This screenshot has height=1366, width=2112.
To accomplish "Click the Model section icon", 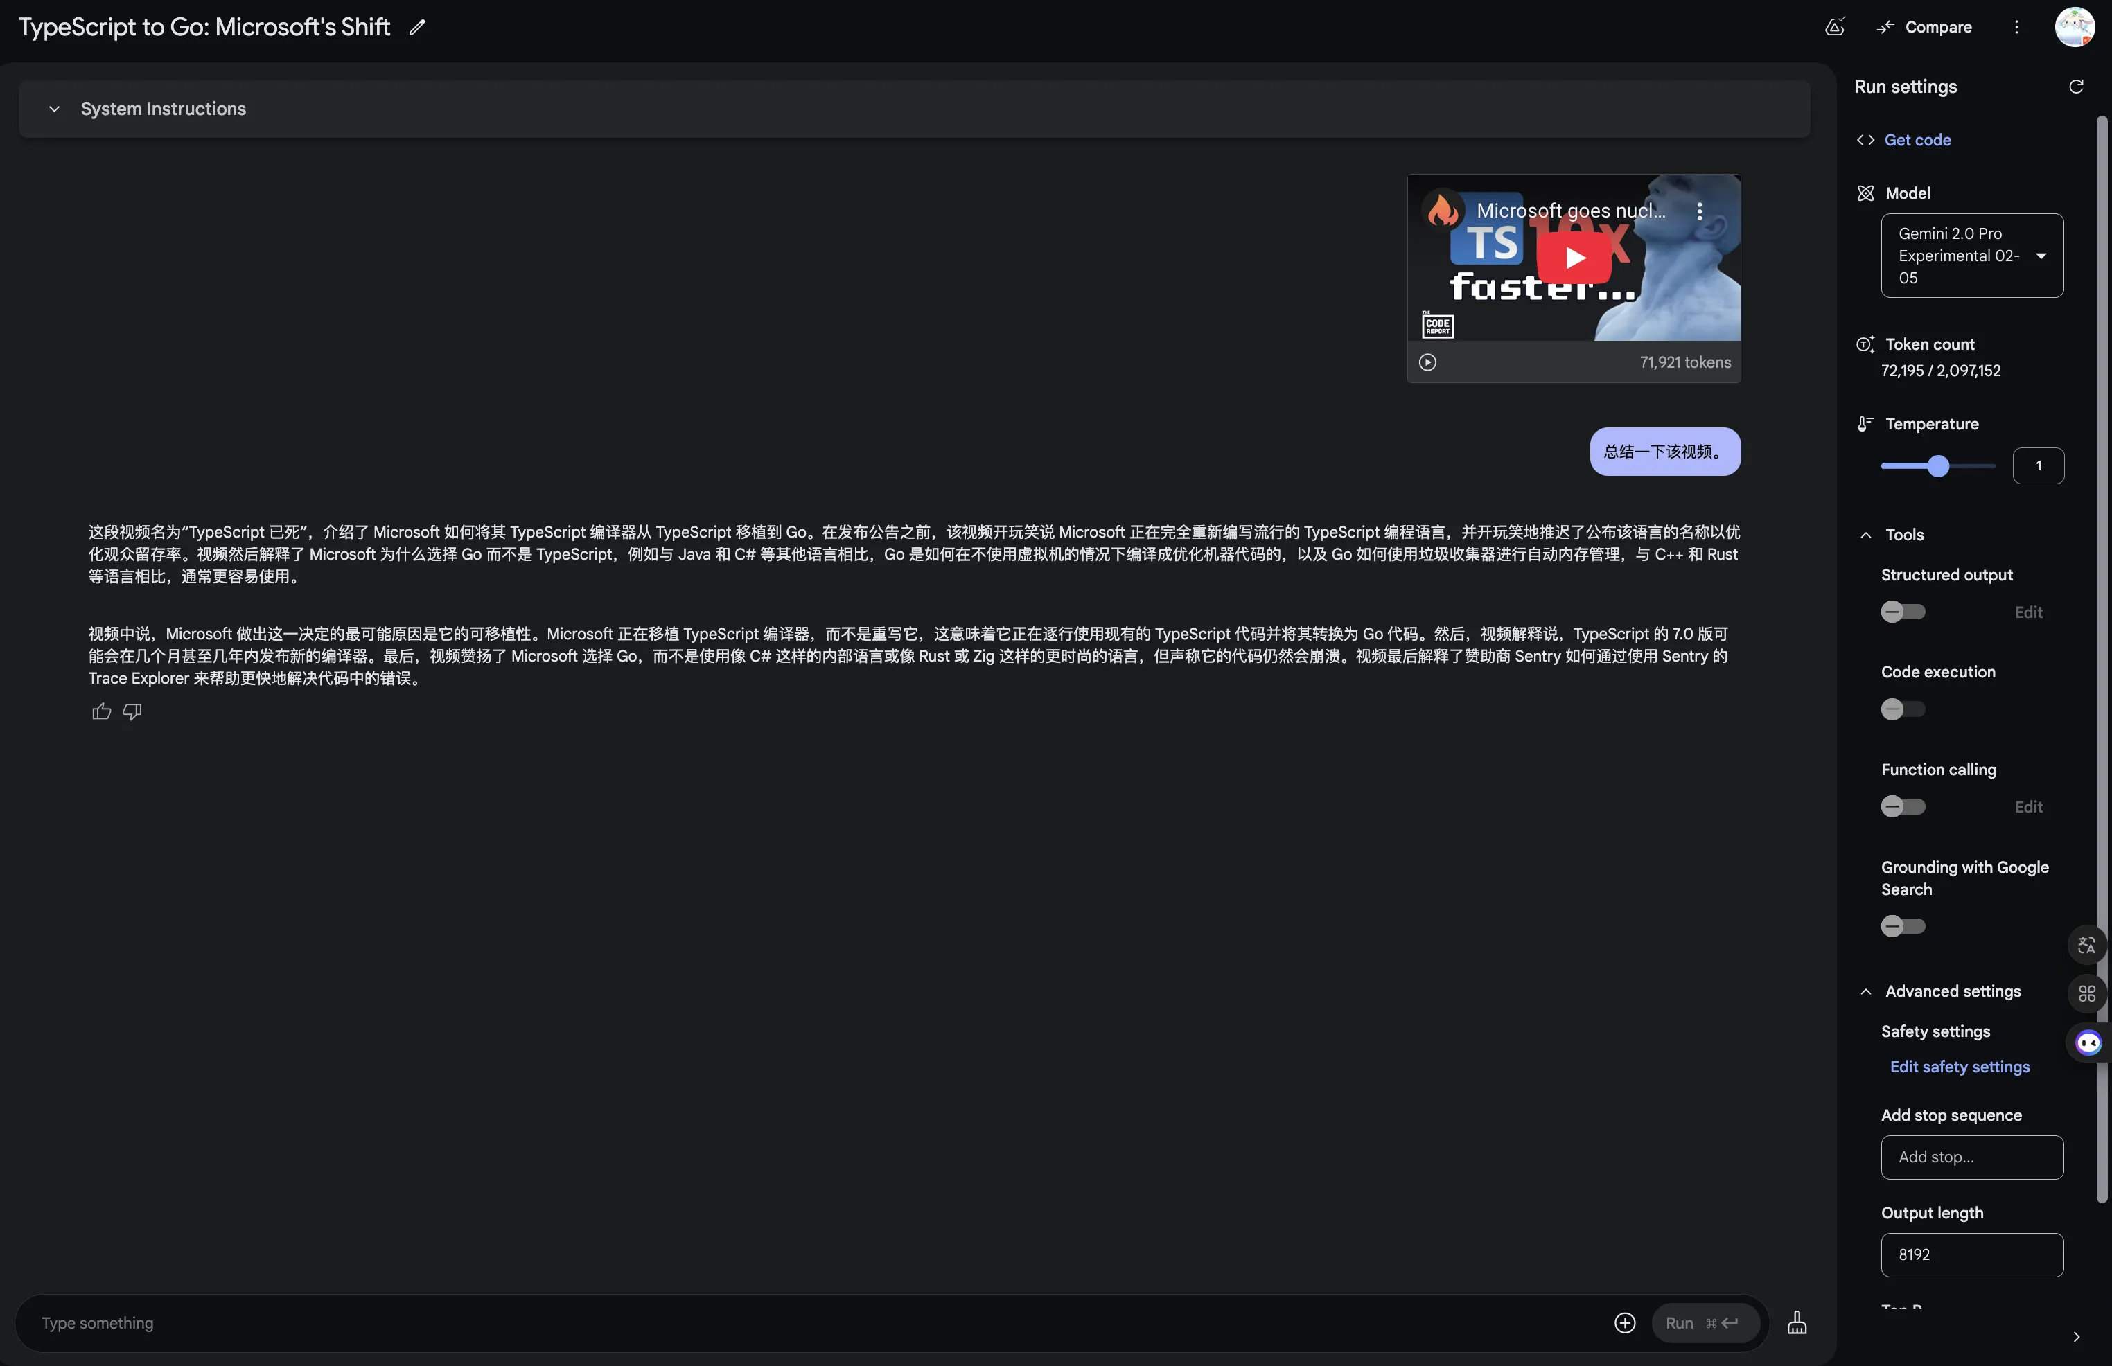I will coord(1865,193).
